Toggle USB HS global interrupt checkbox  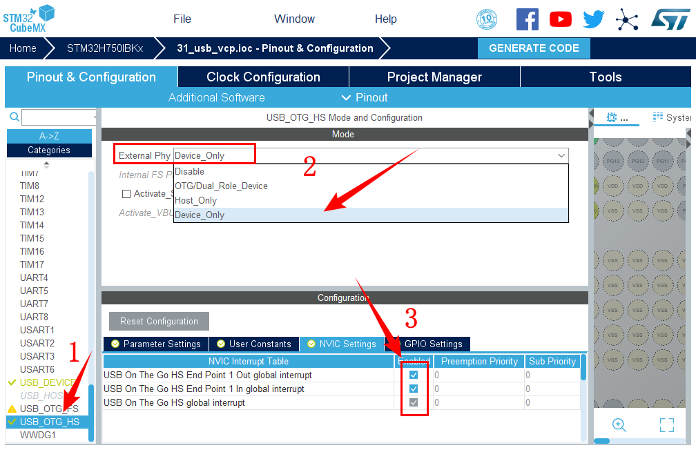coord(414,403)
